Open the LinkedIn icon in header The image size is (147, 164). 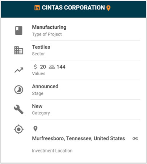(x=37, y=8)
